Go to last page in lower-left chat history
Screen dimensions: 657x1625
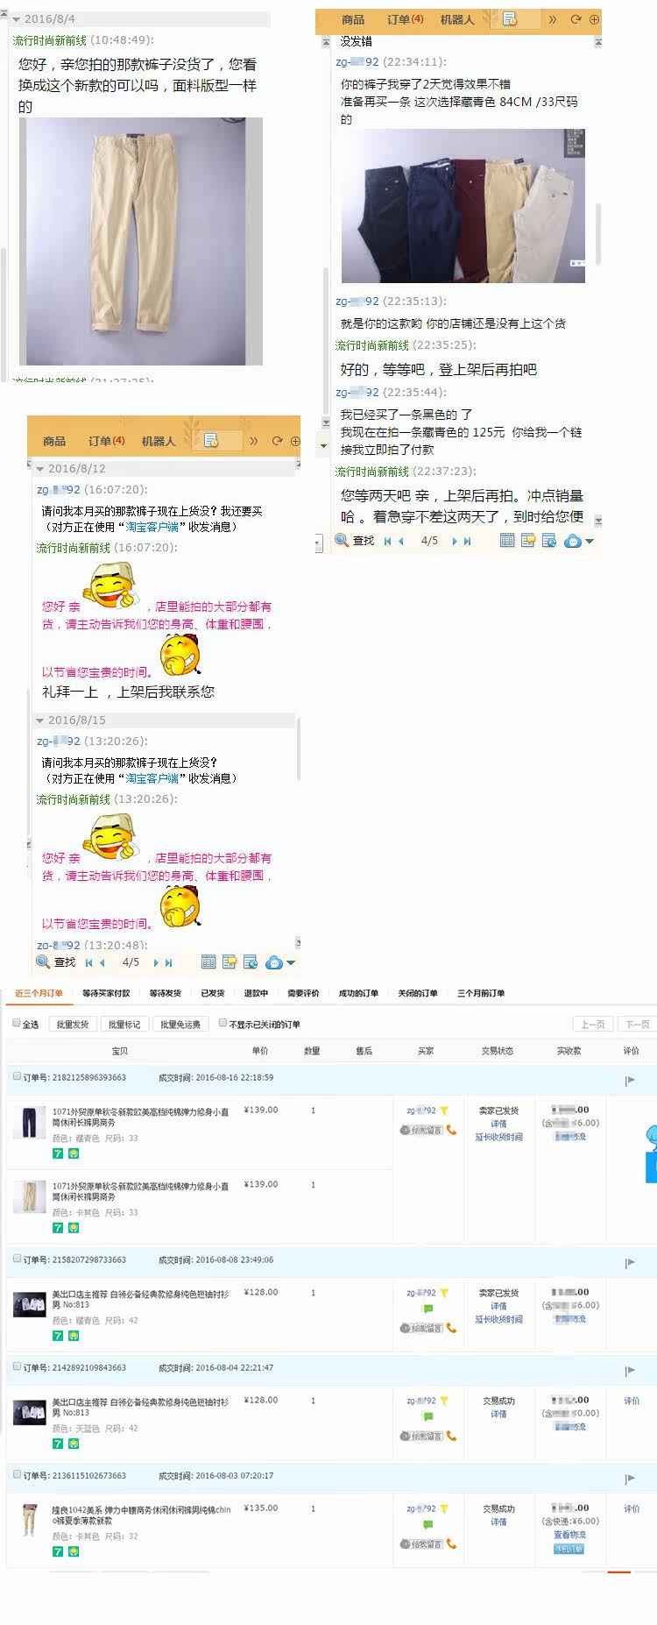[x=168, y=962]
